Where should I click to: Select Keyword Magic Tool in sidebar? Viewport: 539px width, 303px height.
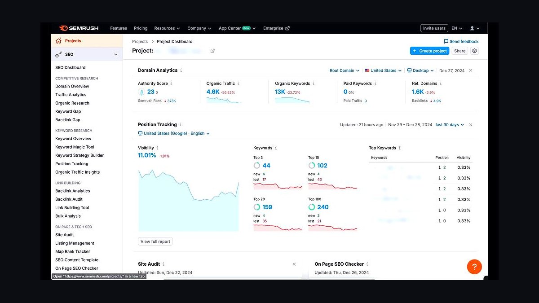click(75, 147)
